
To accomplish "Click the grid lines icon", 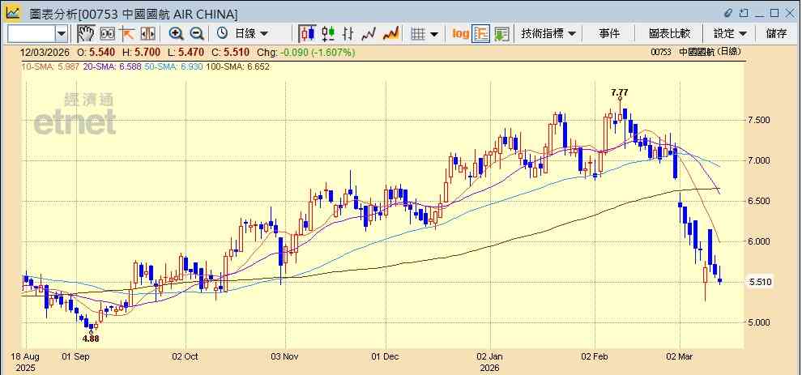I will [x=418, y=34].
